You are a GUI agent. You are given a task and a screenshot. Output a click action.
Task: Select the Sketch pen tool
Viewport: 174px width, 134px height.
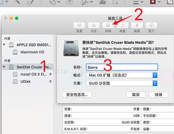tap(30, 2)
